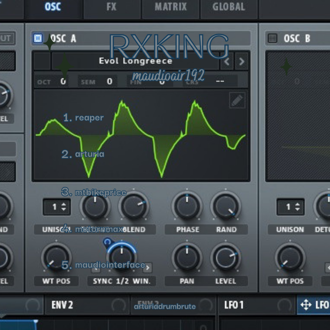
Task: Click the LEVEL label in OSC A
Action: click(x=226, y=281)
